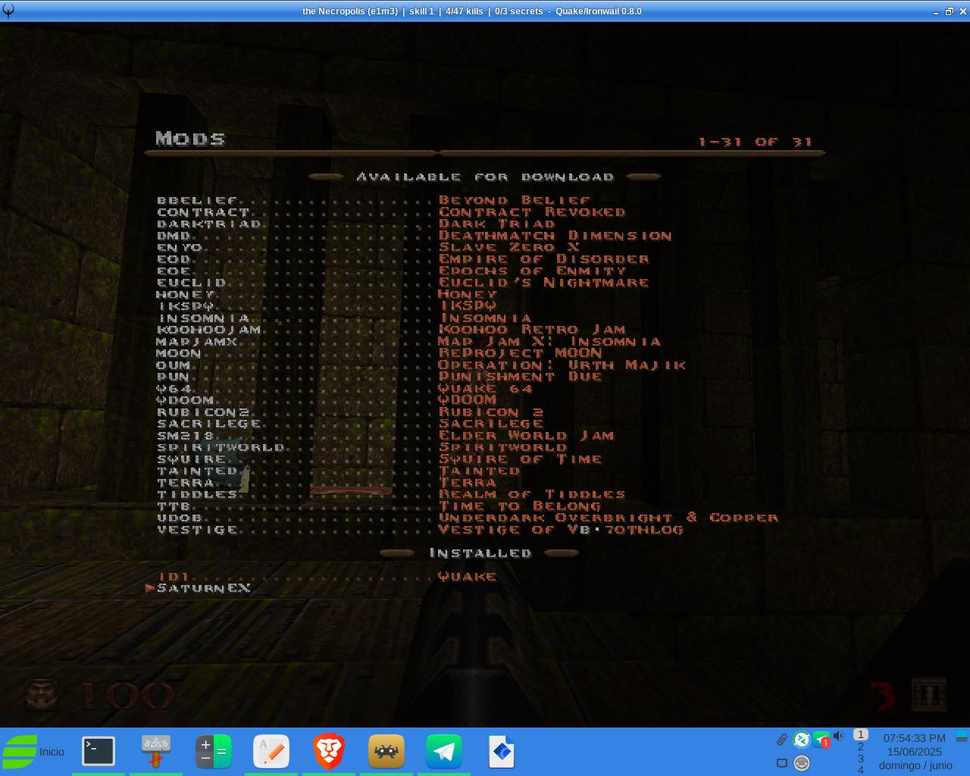This screenshot has width=970, height=776.
Task: Click the screen display tray icon
Action: click(x=782, y=763)
